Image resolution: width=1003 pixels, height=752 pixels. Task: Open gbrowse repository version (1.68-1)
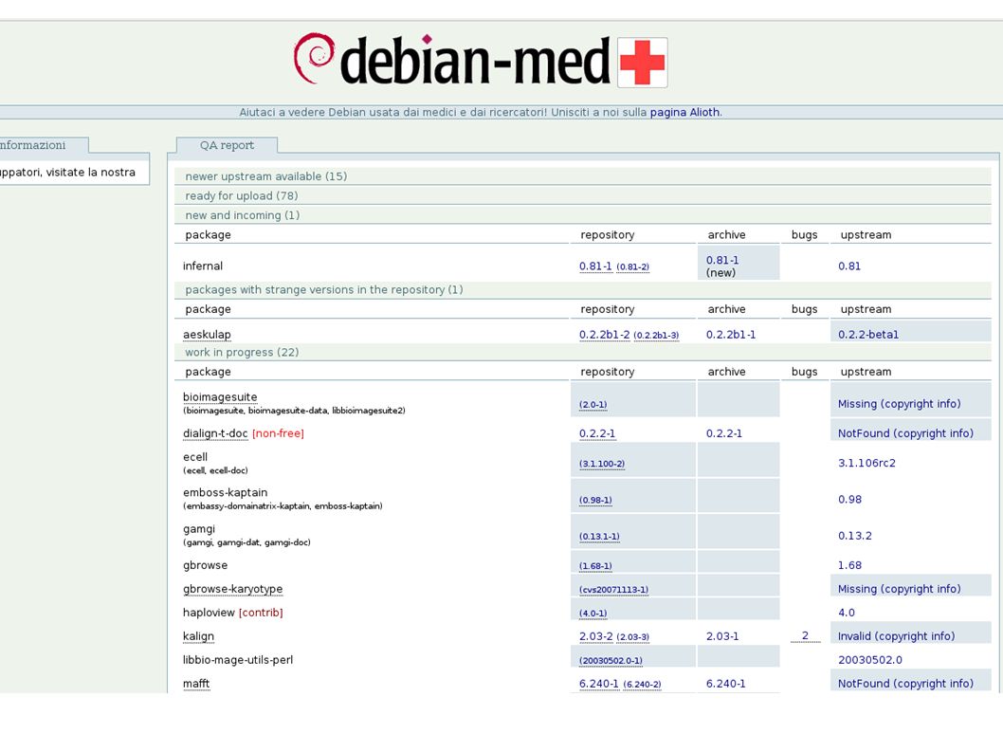click(595, 566)
